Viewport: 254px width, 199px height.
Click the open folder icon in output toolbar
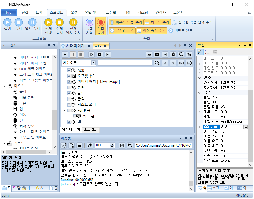[x=130, y=145]
